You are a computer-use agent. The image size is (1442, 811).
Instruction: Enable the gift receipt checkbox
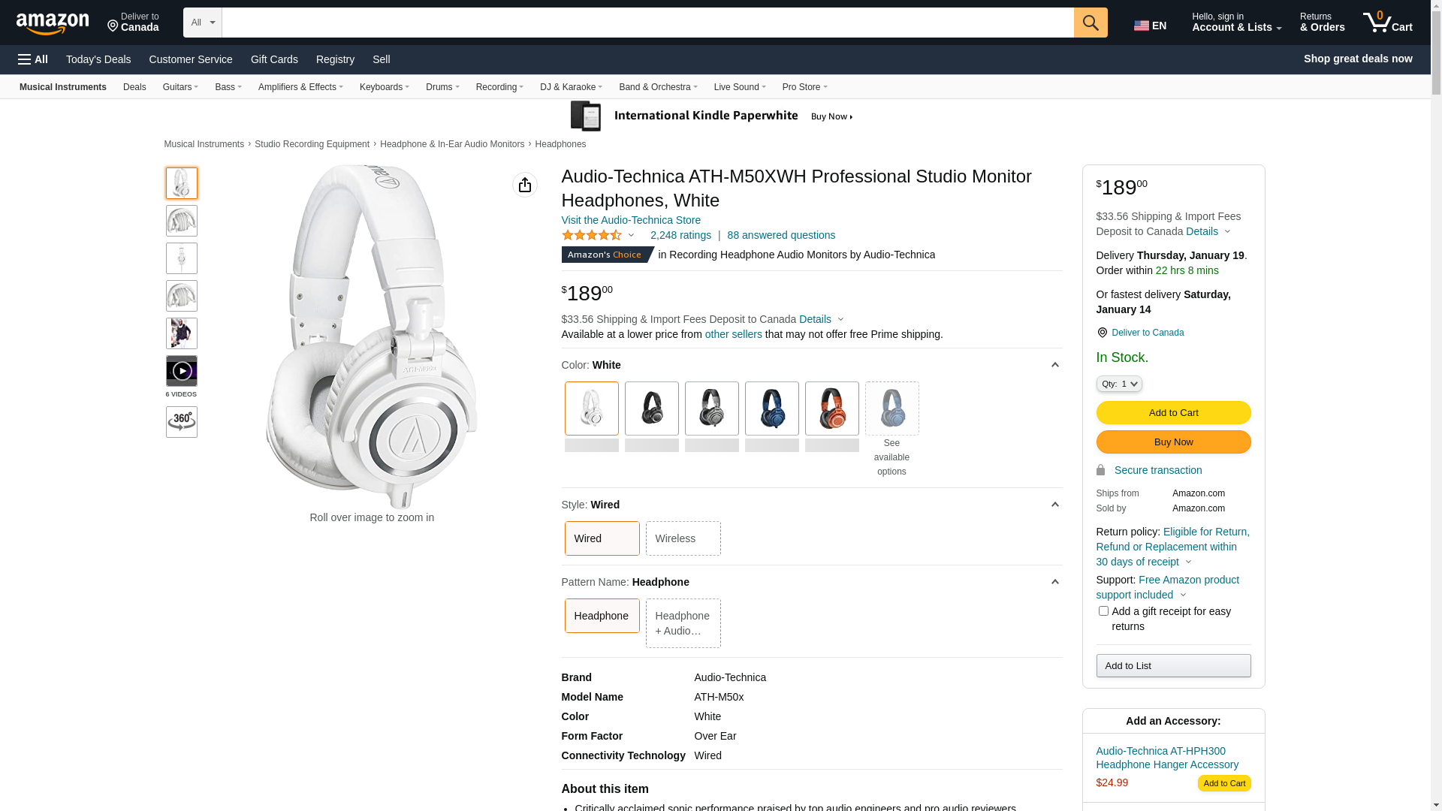coord(1103,611)
